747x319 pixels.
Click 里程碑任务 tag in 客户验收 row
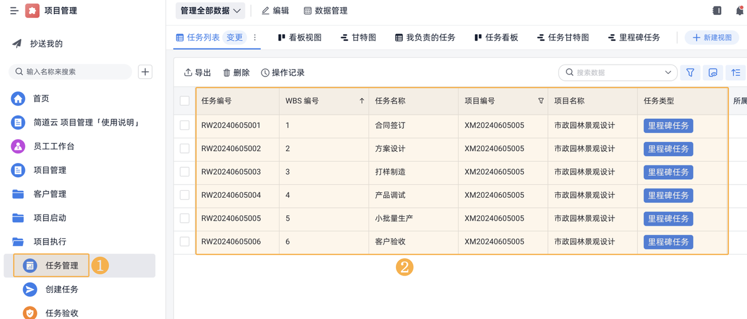(x=669, y=242)
